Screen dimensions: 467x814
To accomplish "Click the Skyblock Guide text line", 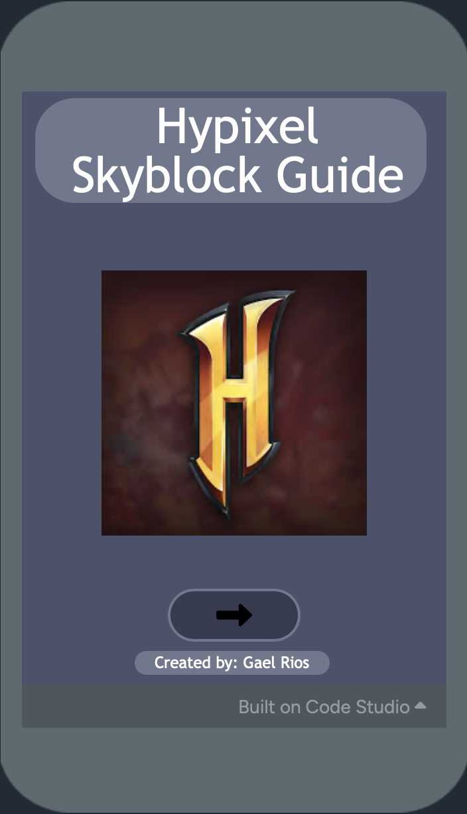I will 237,175.
